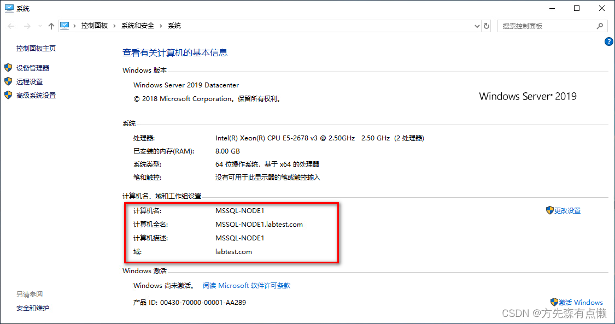Screen dimensions: 615x324
Task: Click the © 2018 Microsoft Corporation copyright line
Action: pos(208,99)
